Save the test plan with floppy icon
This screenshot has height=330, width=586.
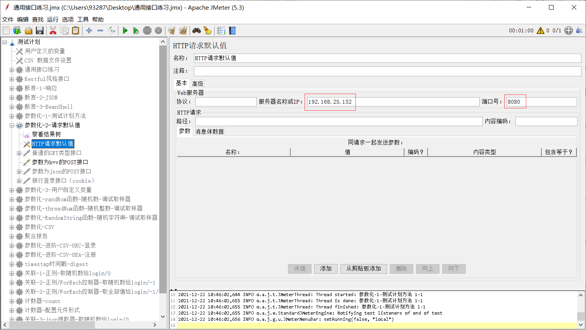[x=39, y=30]
